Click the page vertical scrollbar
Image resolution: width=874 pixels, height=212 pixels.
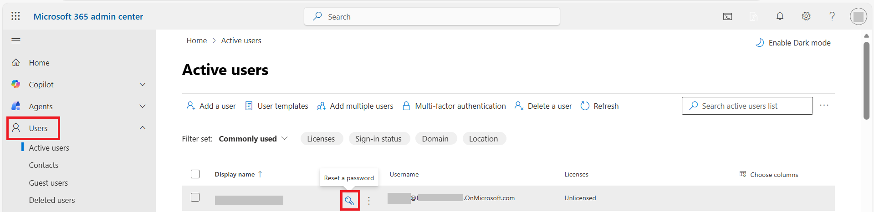[x=866, y=81]
